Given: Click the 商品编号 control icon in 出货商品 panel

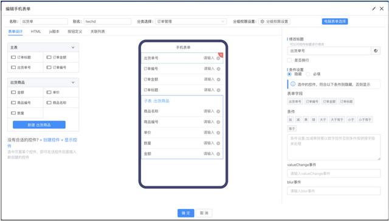Looking at the screenshot, I should (x=13, y=103).
